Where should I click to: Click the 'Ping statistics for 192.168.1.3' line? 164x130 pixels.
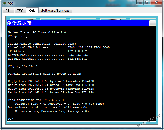click(x=36, y=100)
